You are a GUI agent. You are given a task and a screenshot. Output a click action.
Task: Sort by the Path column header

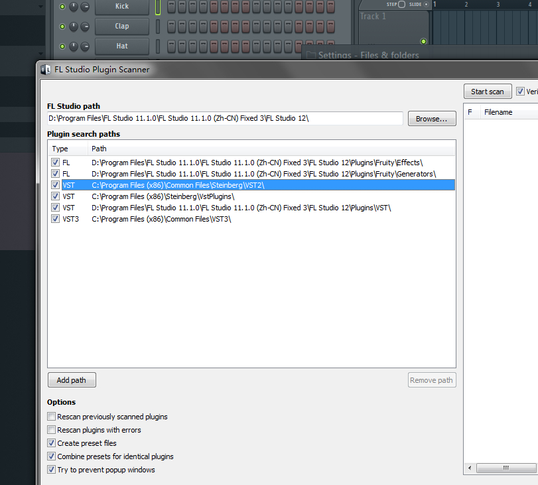[271, 149]
